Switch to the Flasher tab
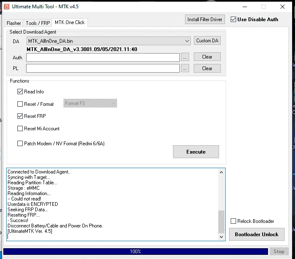The width and height of the screenshot is (295, 259). [14, 23]
